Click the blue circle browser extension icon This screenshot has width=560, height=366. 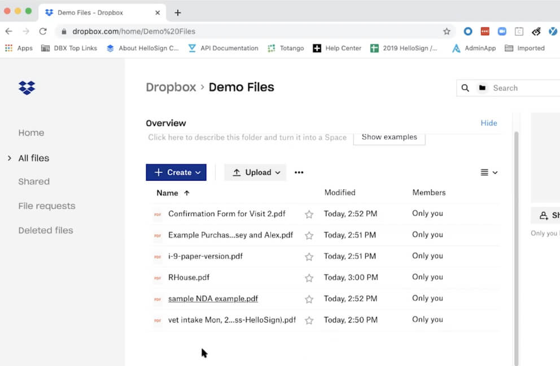coord(467,32)
